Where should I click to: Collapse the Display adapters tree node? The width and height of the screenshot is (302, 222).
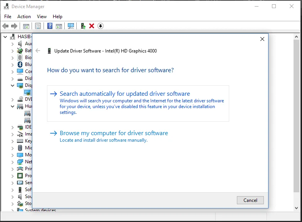(12, 85)
